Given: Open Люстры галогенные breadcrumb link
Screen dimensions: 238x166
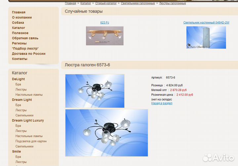Looking at the screenshot, I should coord(172,3).
